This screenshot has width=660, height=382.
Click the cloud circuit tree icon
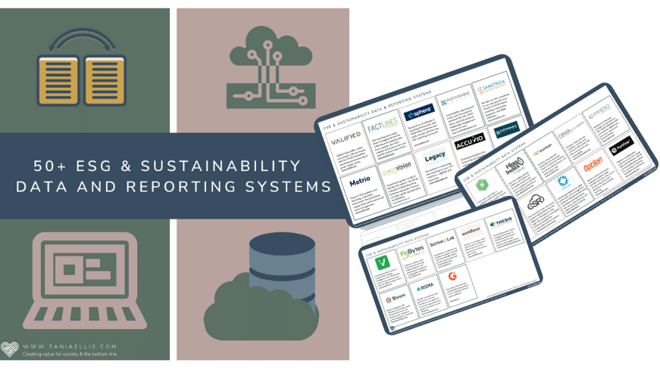pos(271,67)
